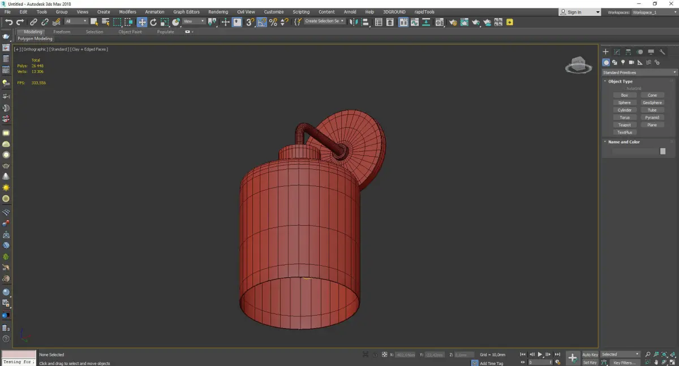
Task: Click the object color swatch
Action: 663,152
